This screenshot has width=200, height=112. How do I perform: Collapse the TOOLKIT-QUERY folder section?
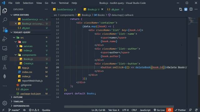pos(12,32)
